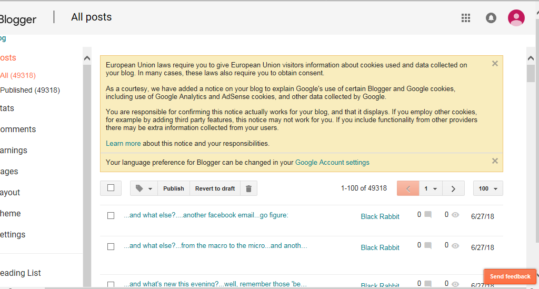
Task: Open Pages in the sidebar
Action: pos(9,171)
